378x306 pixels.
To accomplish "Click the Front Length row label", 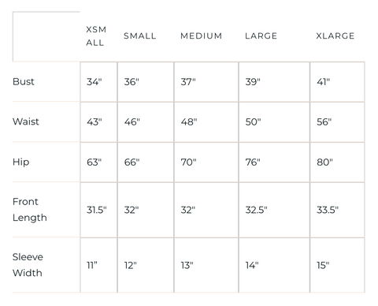I will 30,210.
